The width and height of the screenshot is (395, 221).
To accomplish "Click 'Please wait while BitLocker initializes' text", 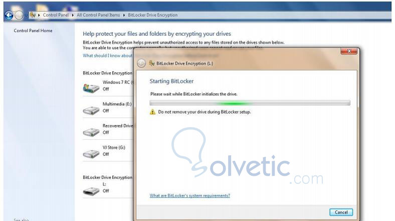I will [193, 94].
